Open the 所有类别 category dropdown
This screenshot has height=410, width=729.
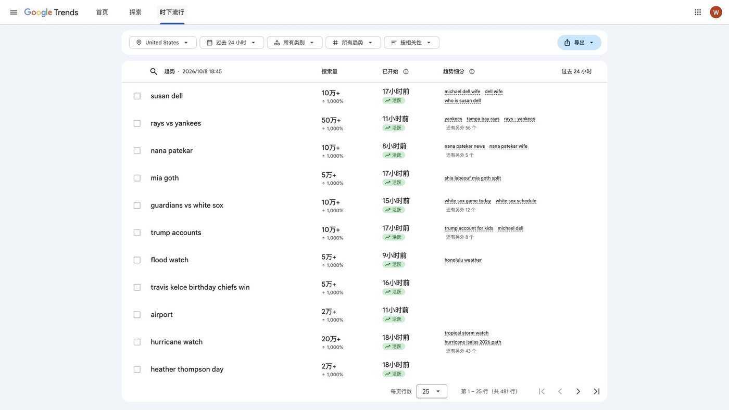pos(295,43)
